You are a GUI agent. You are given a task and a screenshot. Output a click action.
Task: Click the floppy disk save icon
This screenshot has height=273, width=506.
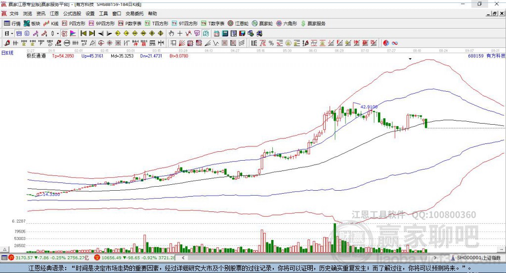pyautogui.click(x=242, y=34)
